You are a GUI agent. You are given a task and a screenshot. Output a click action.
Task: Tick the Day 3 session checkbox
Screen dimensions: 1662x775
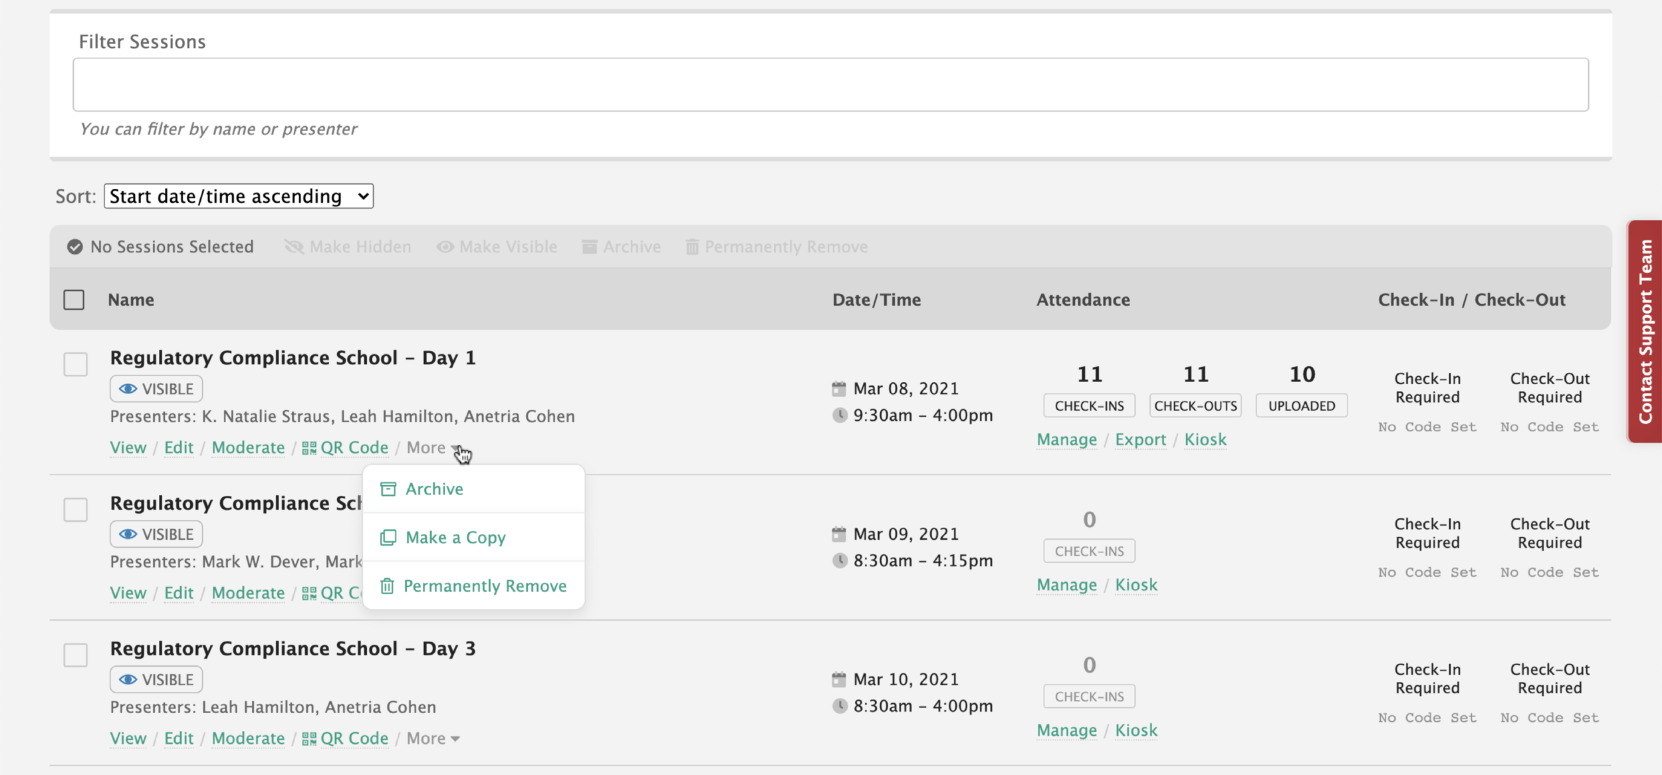[75, 655]
